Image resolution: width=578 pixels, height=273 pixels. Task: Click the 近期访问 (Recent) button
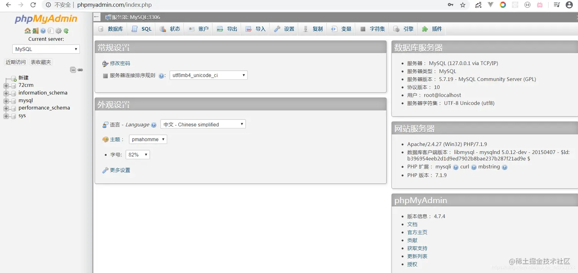[16, 62]
